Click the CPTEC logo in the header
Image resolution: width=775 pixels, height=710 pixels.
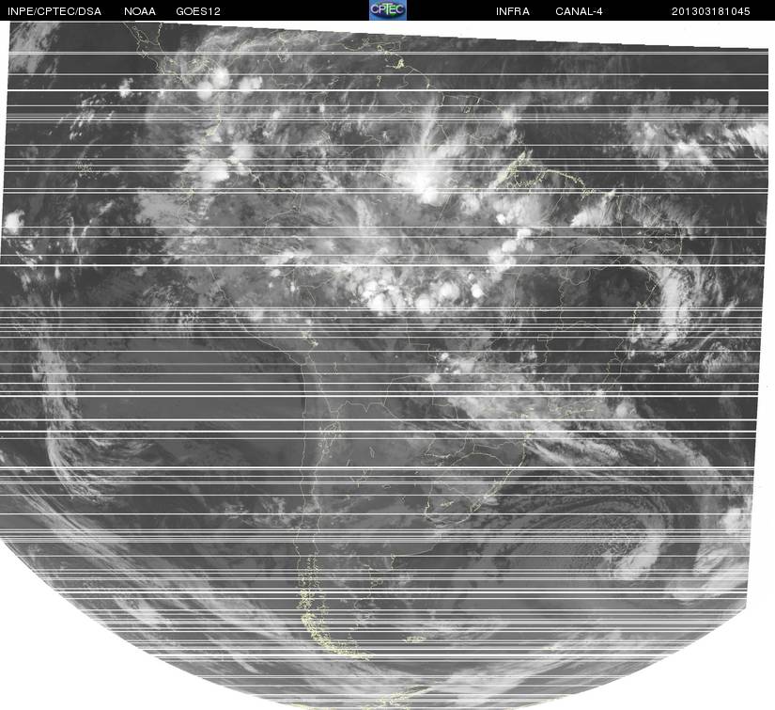388,10
